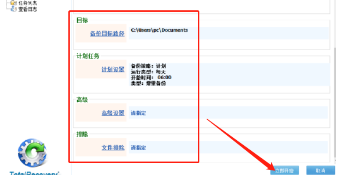Click the 立即开始 button
Screen dimensions: 337x175
pyautogui.click(x=285, y=171)
